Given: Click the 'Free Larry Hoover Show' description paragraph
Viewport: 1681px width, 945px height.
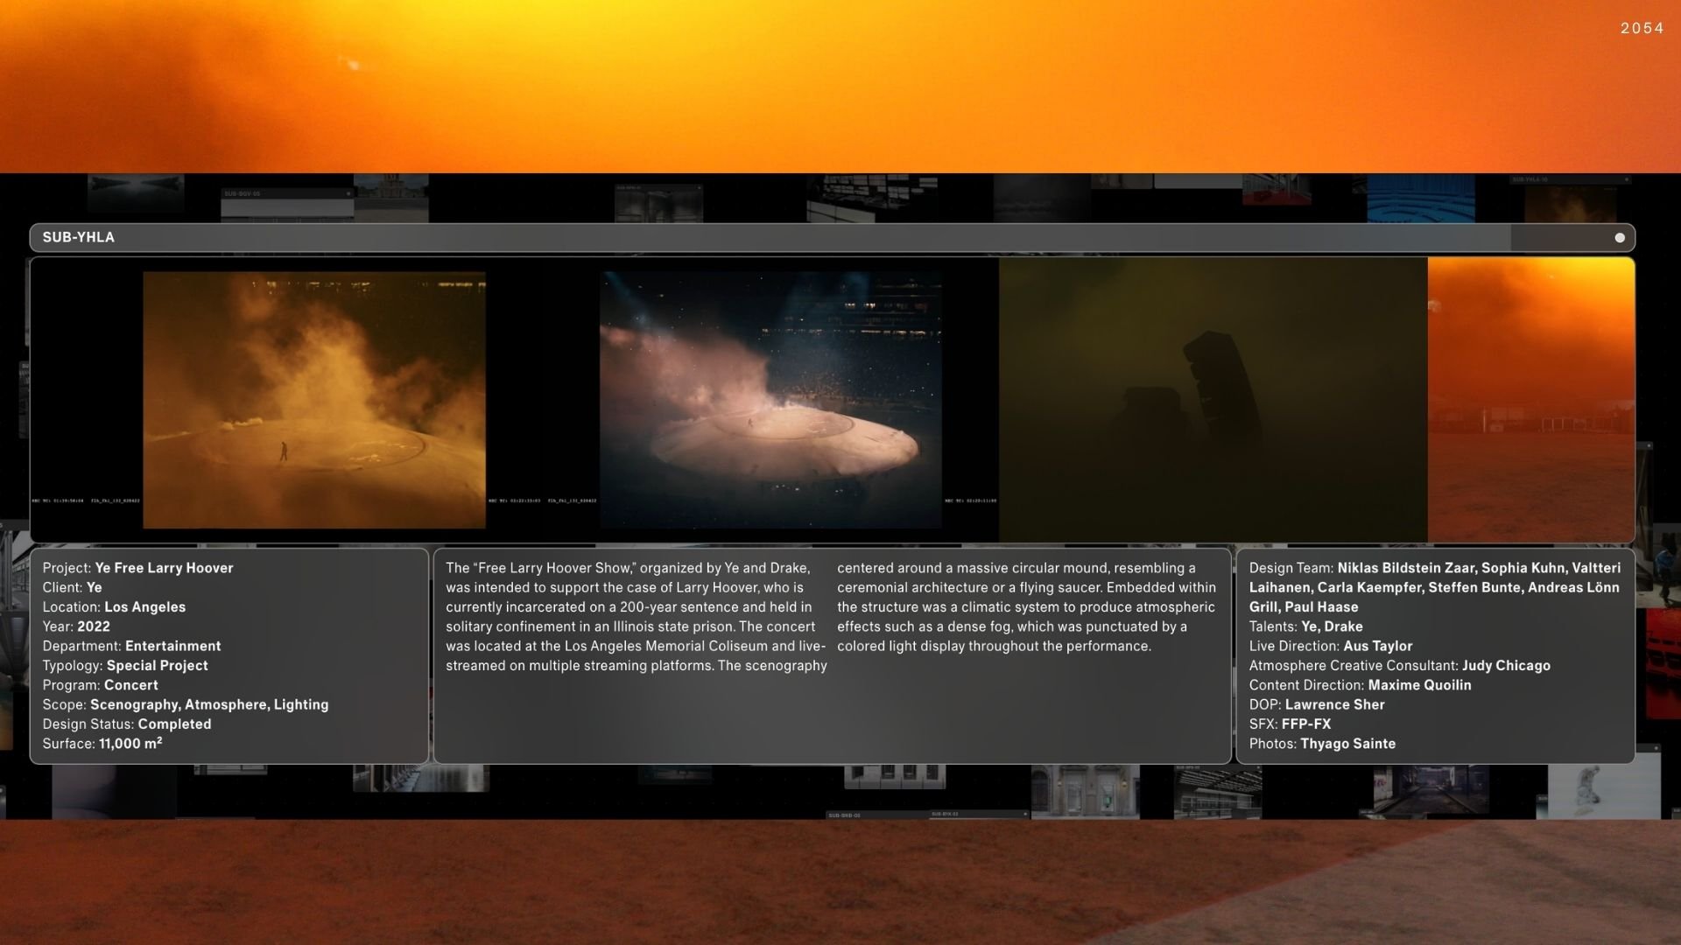Looking at the screenshot, I should [831, 617].
